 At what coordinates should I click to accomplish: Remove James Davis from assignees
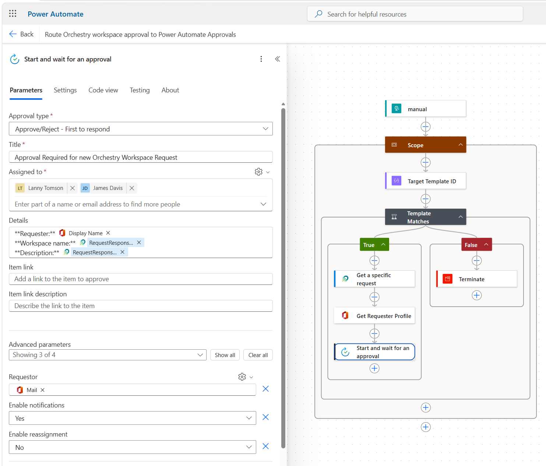point(132,188)
